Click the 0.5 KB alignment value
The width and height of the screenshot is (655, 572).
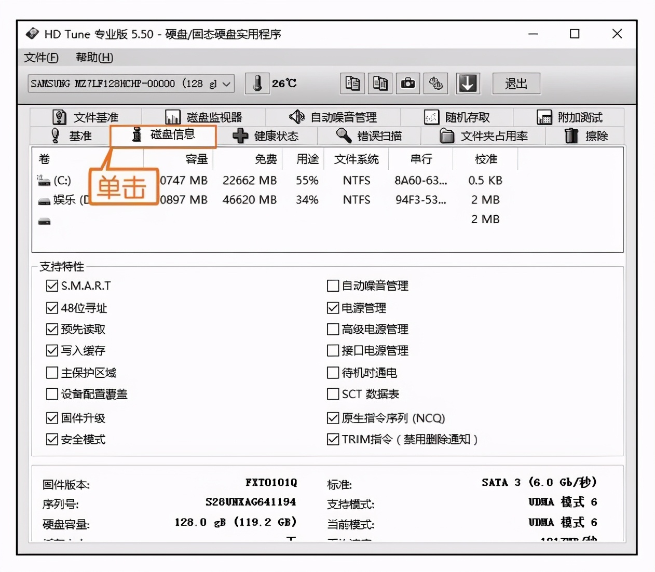pyautogui.click(x=485, y=181)
